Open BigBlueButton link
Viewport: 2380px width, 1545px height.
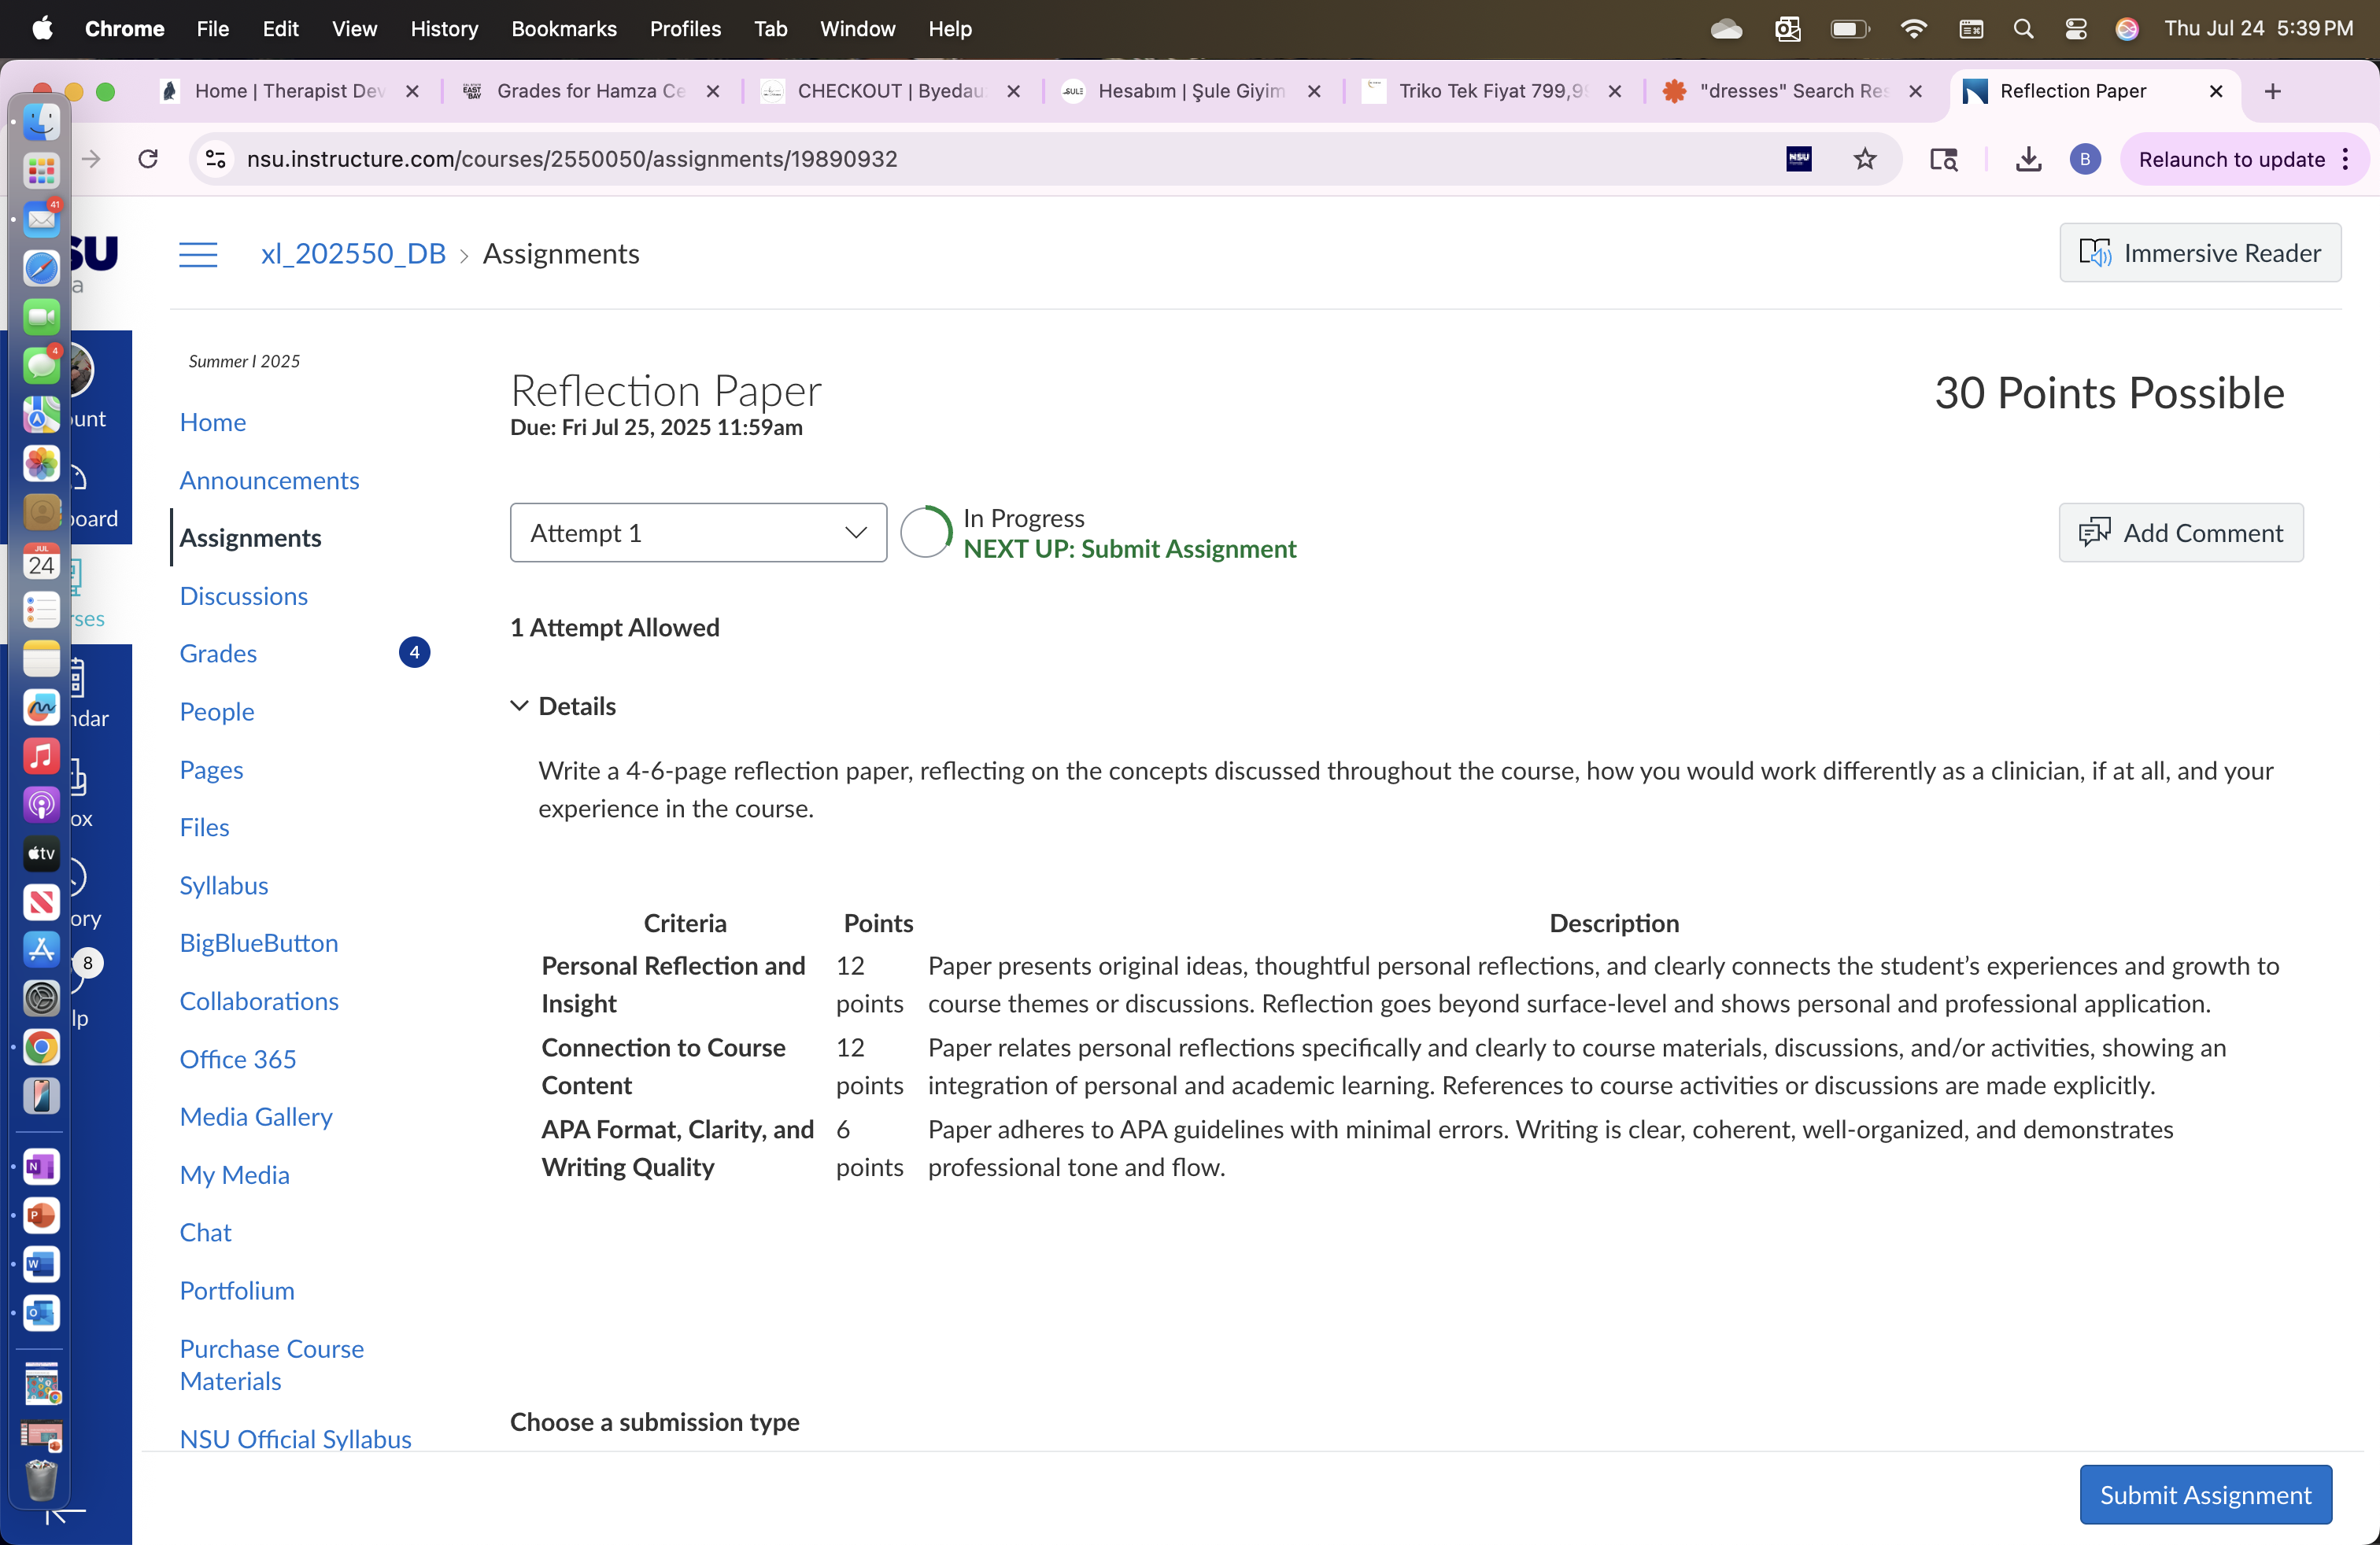click(x=259, y=943)
